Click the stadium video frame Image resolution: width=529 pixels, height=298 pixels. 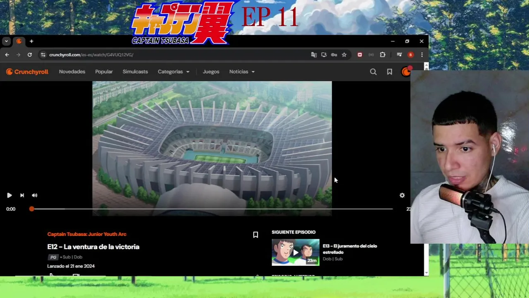212,148
